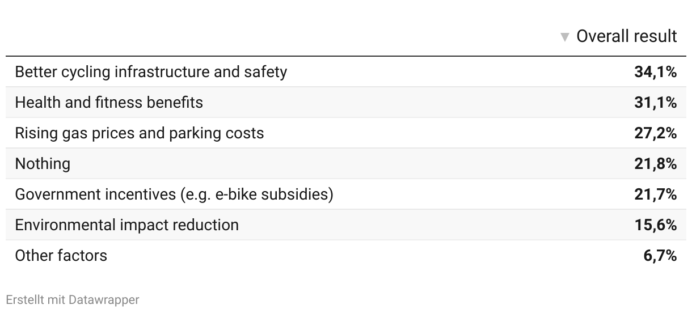Select Government incentives (e.g. e-bike subsidies) row
This screenshot has width=692, height=313.
click(346, 194)
